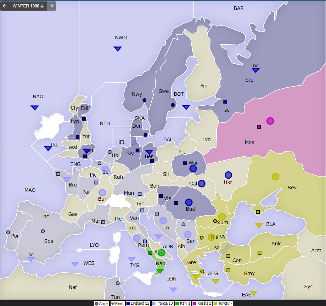Viewport: 326px width, 306px height.
Task: Click the MAO sea label
Action: 30,190
